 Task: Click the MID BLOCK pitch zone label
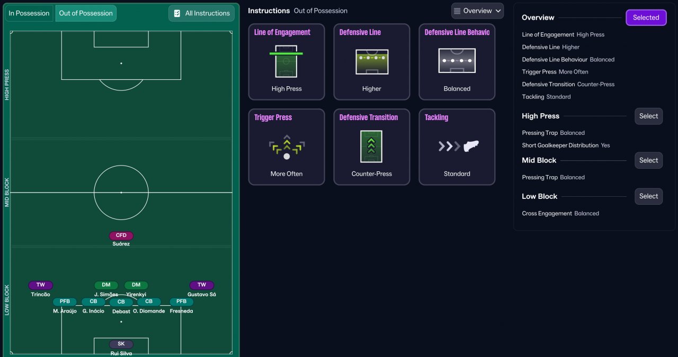pyautogui.click(x=7, y=193)
